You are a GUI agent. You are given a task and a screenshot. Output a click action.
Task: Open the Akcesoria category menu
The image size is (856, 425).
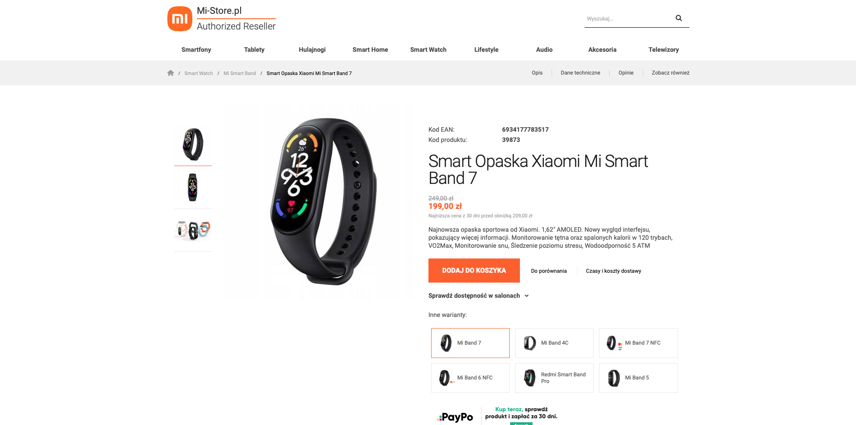(602, 50)
